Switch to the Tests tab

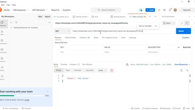click(x=123, y=38)
